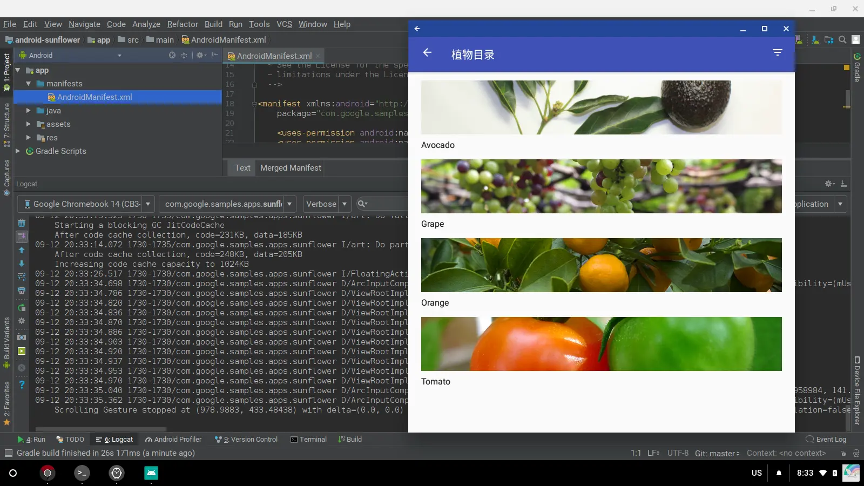Expand the res folder
The image size is (864, 486).
(29, 138)
